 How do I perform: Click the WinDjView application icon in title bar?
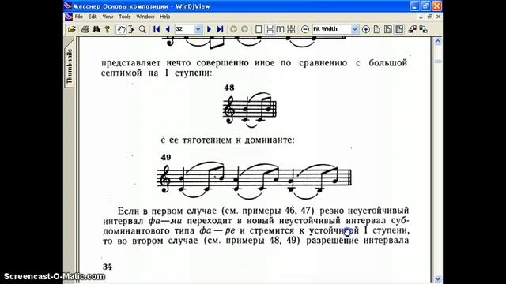(x=67, y=6)
